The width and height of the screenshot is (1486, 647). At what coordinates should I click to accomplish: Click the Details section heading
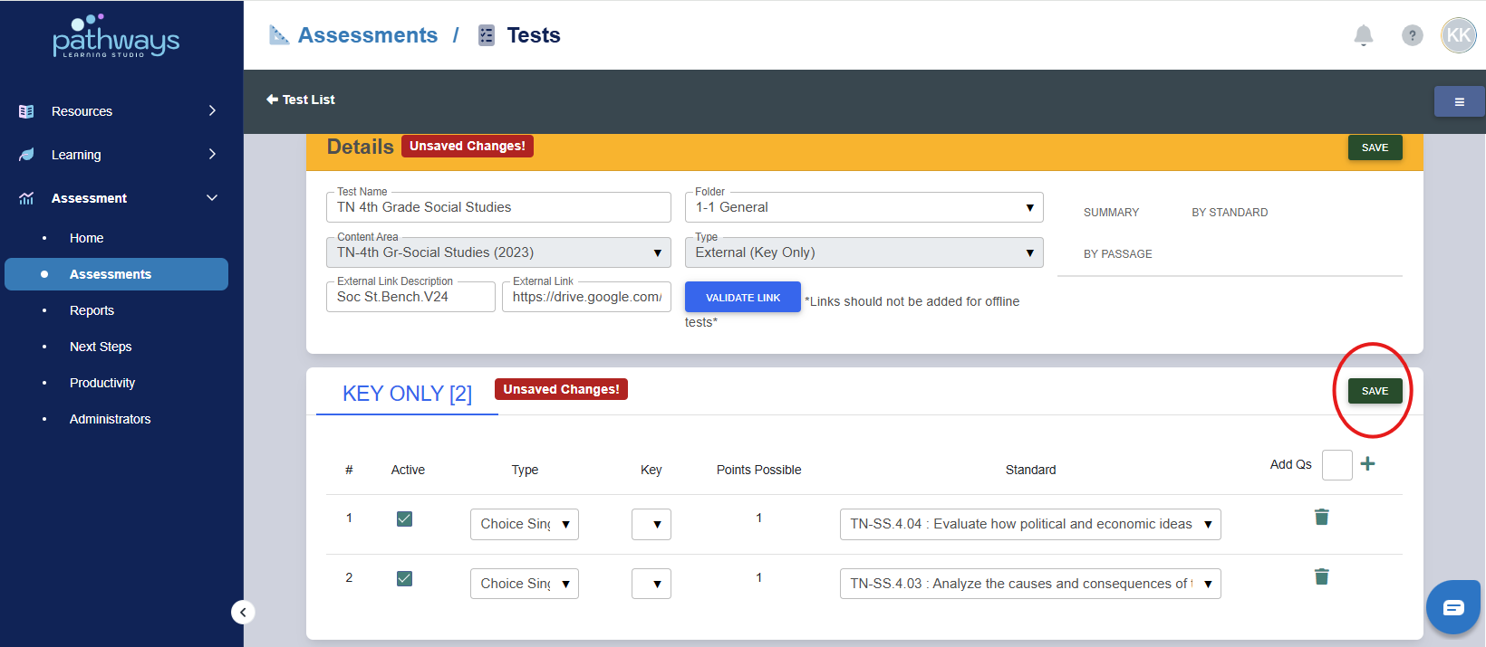coord(360,147)
